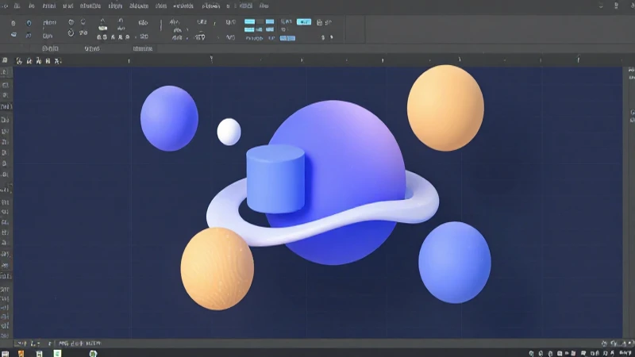
Task: Select the blue sphere at the lower right
Action: 455,263
